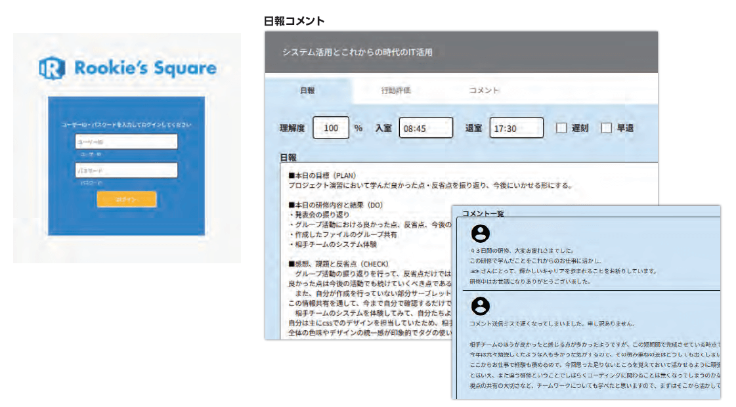
Task: Switch to the 日報 tab
Action: pyautogui.click(x=307, y=91)
